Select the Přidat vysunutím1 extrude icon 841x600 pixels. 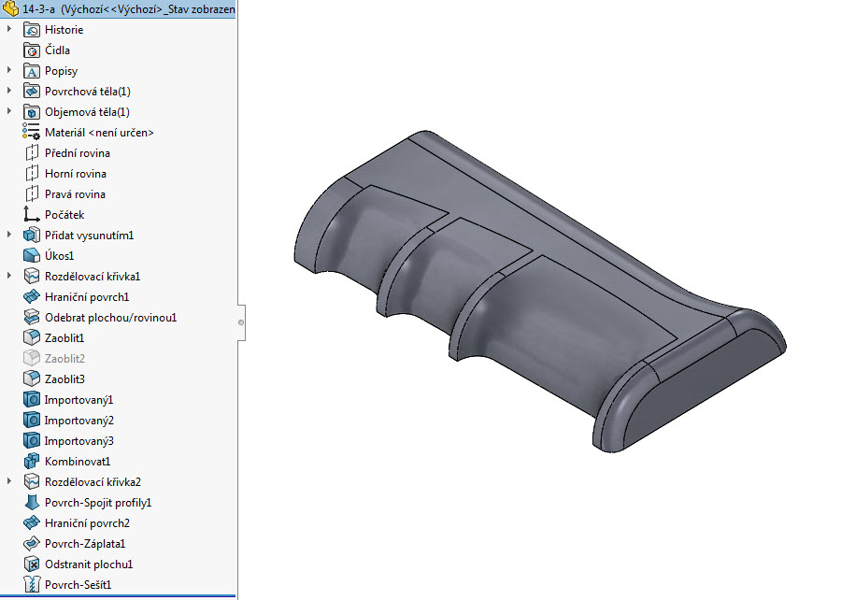click(31, 235)
